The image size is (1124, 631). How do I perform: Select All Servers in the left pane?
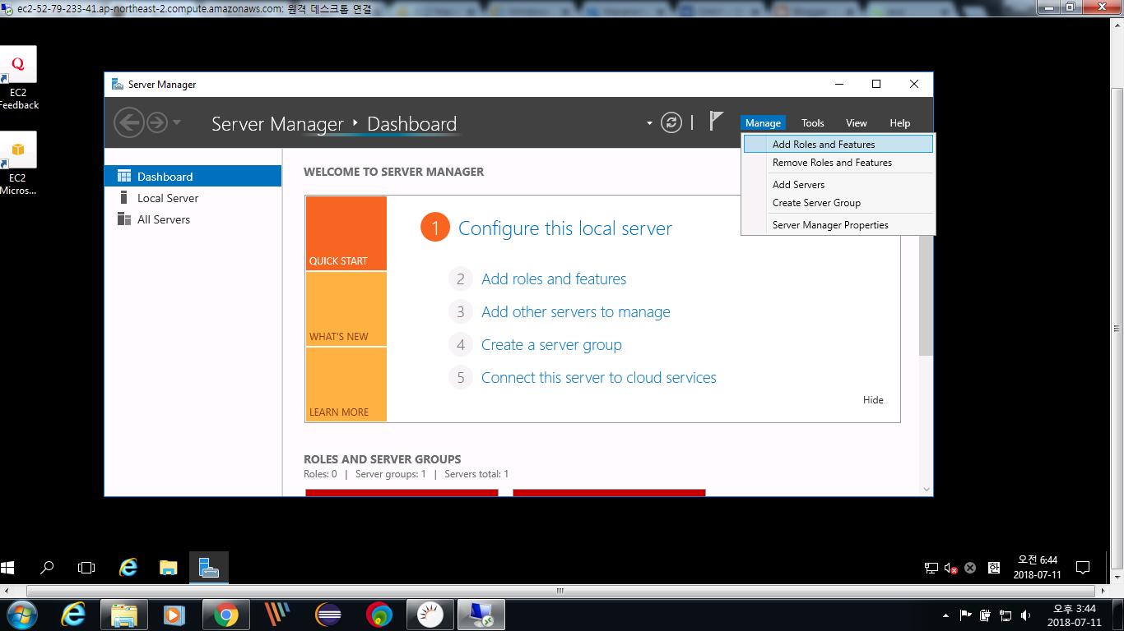click(x=193, y=219)
